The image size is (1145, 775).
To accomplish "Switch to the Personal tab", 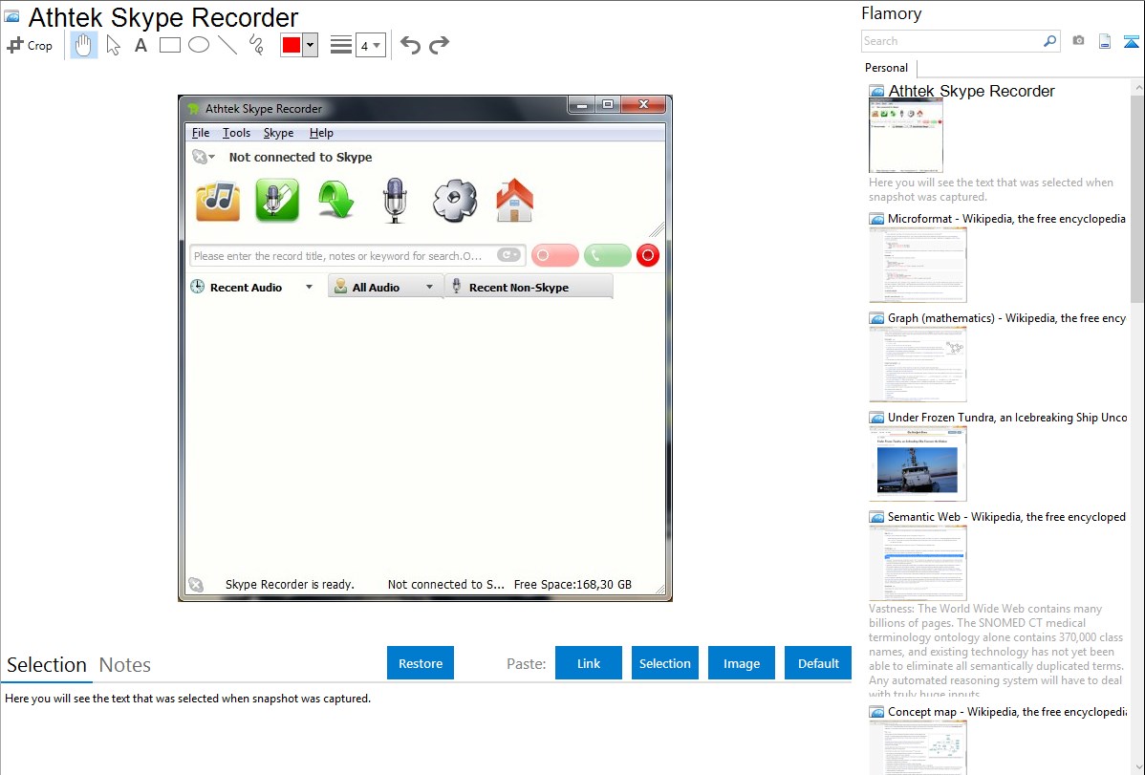I will [x=887, y=67].
